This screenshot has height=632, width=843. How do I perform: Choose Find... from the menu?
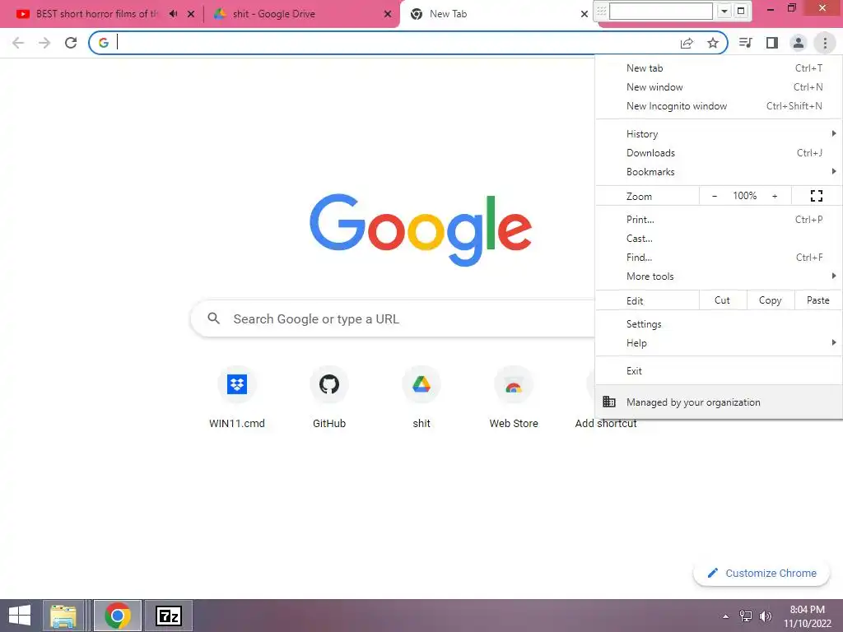click(x=719, y=258)
